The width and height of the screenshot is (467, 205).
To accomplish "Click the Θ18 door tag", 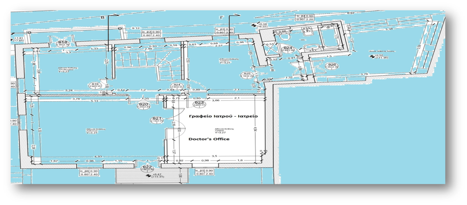I will [x=62, y=44].
